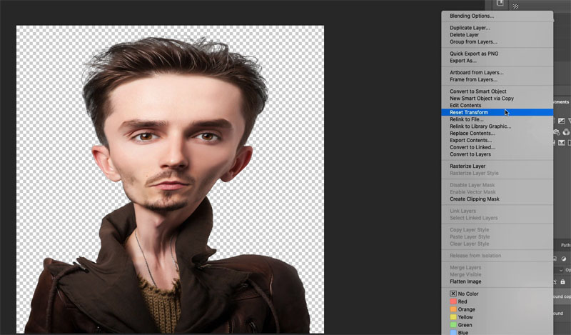
Task: Switch to the Paths tab
Action: 564,245
